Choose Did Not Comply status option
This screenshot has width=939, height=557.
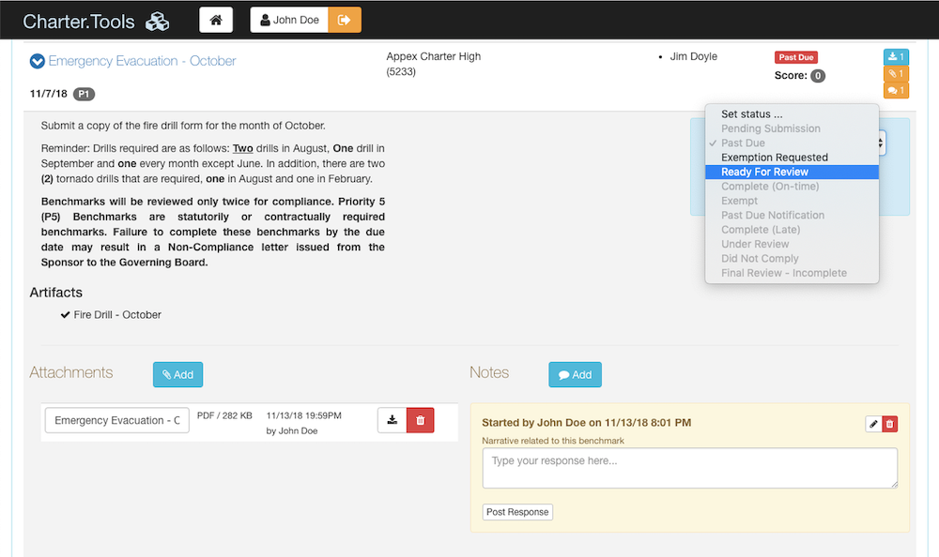click(x=792, y=259)
